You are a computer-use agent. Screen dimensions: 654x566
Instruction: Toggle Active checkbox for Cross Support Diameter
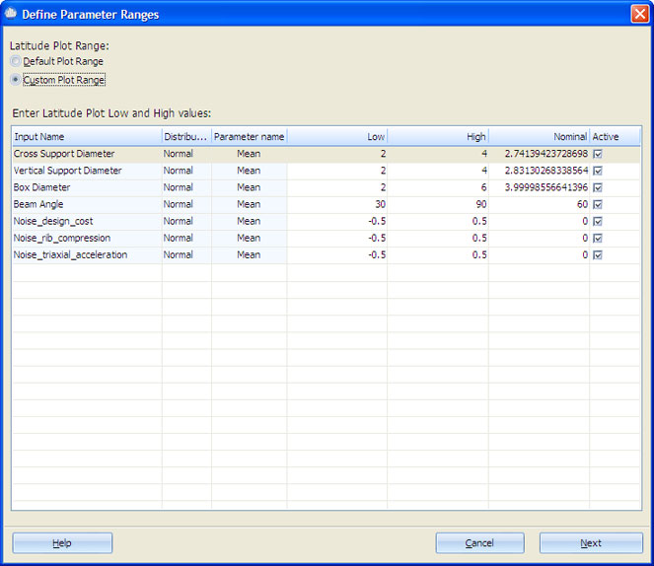pyautogui.click(x=598, y=154)
